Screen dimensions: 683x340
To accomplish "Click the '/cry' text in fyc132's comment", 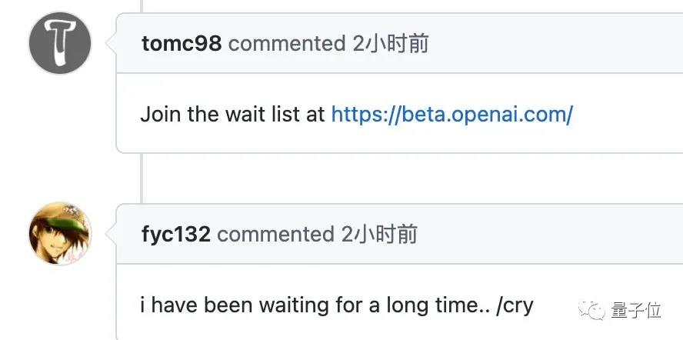I will point(515,306).
